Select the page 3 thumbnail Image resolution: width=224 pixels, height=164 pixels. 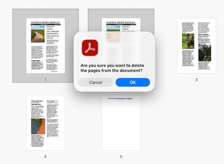pyautogui.click(x=196, y=46)
